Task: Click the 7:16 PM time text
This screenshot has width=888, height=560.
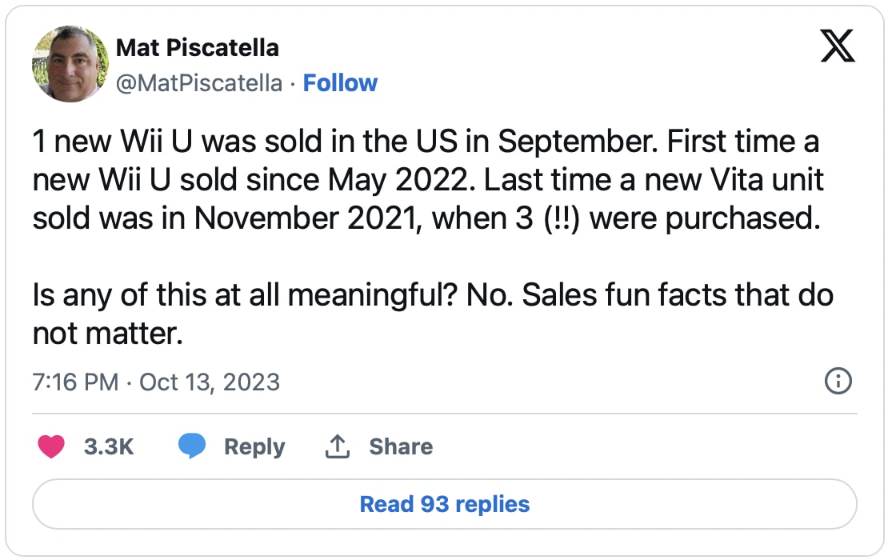Action: 75,382
